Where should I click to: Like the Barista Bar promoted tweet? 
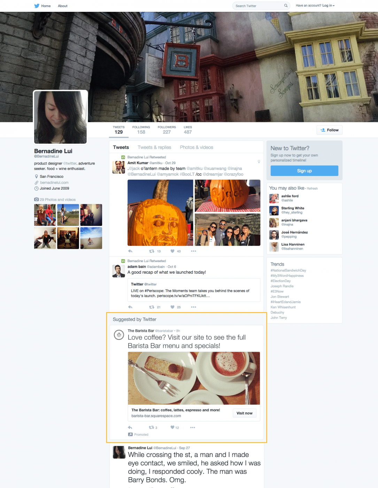click(x=172, y=427)
